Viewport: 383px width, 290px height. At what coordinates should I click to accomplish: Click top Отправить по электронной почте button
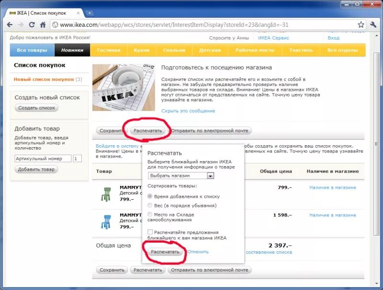210,130
